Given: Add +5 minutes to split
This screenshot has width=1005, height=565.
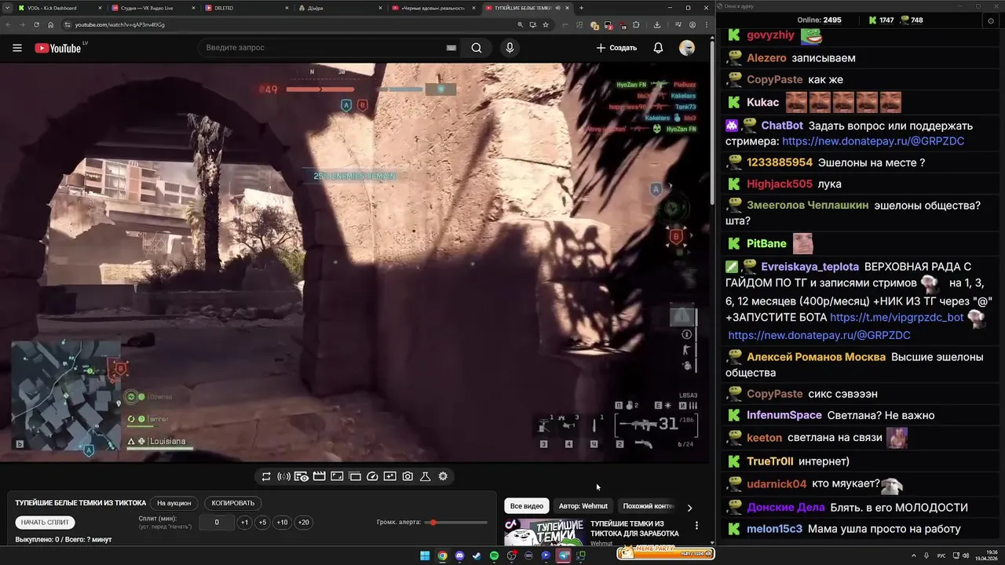Looking at the screenshot, I should click(x=262, y=523).
